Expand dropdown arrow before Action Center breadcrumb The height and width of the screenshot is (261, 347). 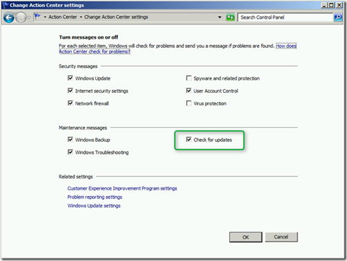45,17
